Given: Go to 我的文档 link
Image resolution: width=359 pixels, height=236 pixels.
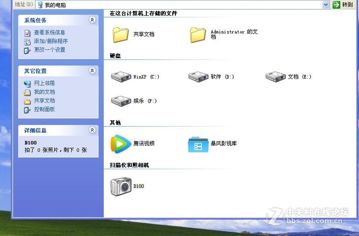Looking at the screenshot, I should (44, 92).
